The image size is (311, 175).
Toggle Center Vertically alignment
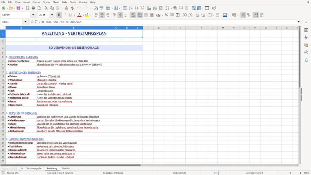pos(120,15)
